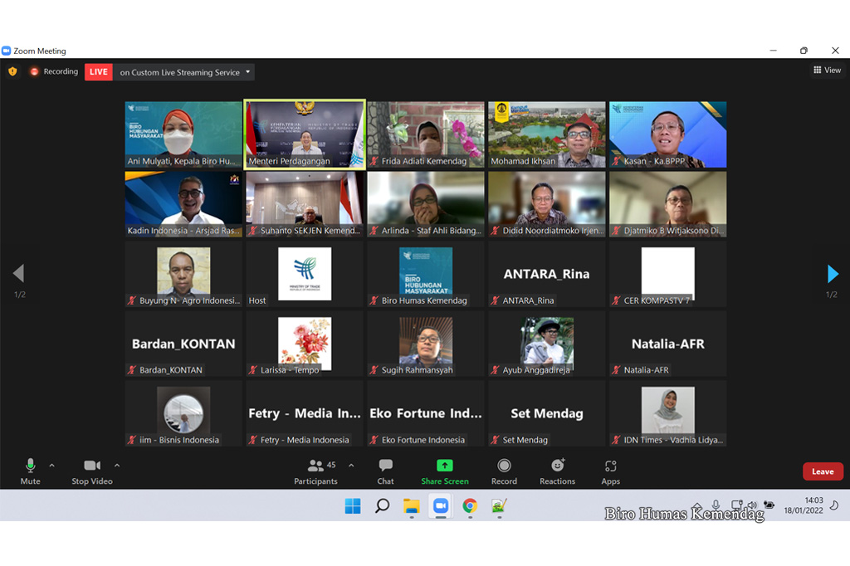This screenshot has height=566, width=850.
Task: Open the Custom Live Streaming Service dropdown
Action: tap(184, 72)
